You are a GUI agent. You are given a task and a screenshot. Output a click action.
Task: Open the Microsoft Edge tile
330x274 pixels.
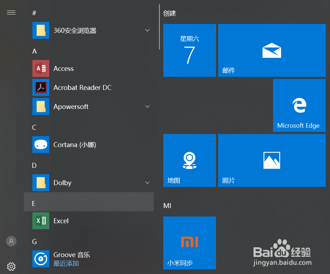point(299,105)
